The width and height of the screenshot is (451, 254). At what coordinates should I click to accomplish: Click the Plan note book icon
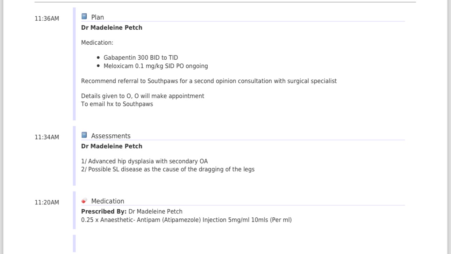tap(84, 16)
